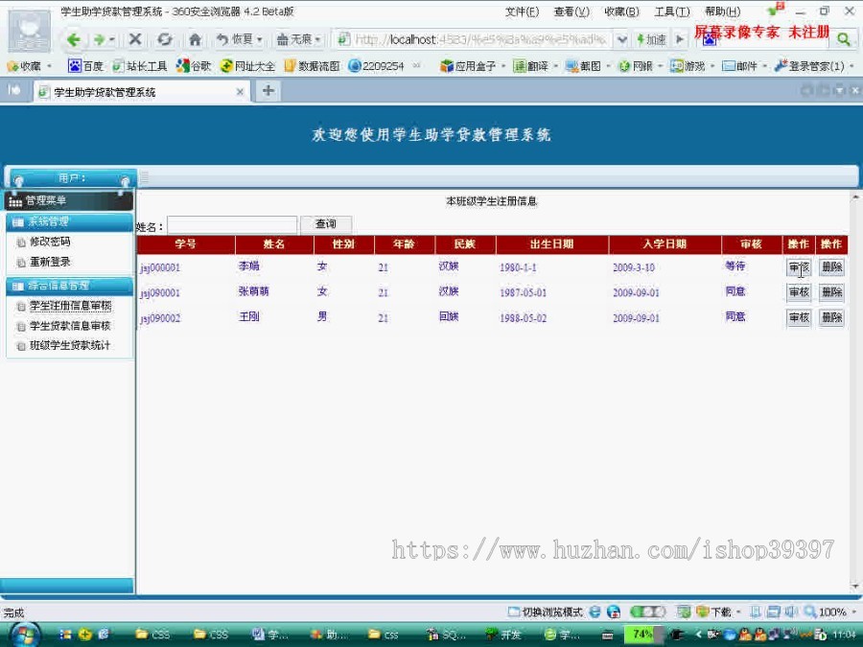The height and width of the screenshot is (647, 863).
Task: Click 删除 button for student 王刚
Action: point(831,317)
